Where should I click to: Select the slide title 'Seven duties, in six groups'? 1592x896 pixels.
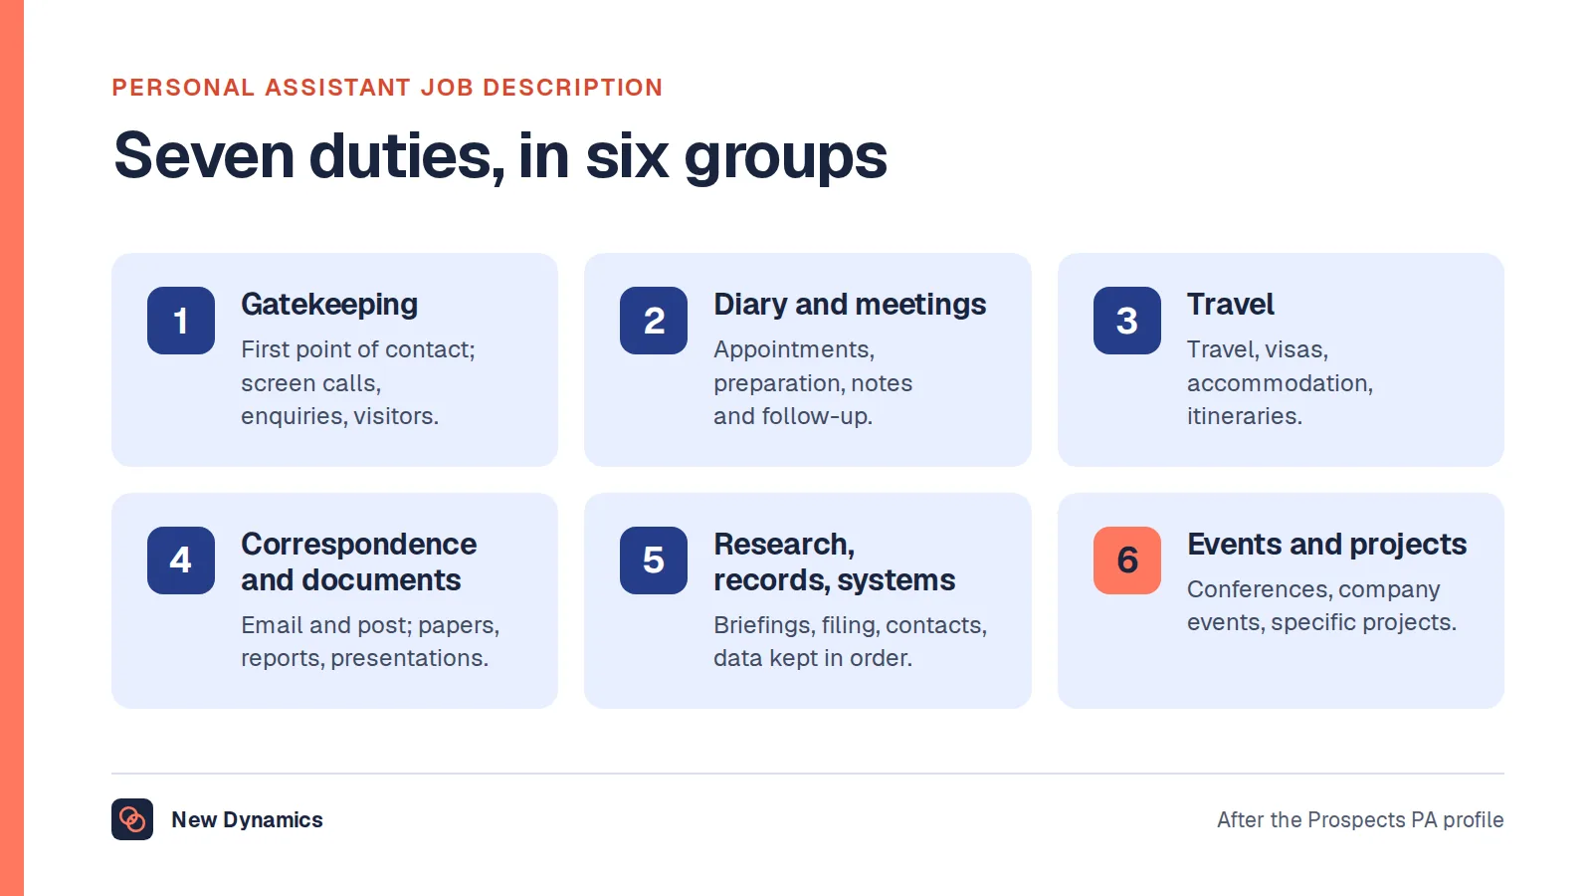500,156
